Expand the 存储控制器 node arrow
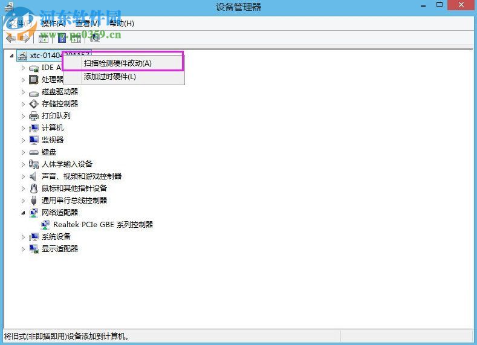Image resolution: width=477 pixels, height=345 pixels. (23, 104)
